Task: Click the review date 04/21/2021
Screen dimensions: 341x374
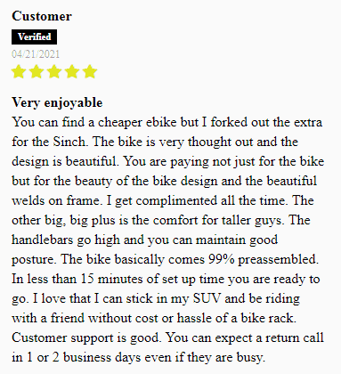Action: [36, 54]
